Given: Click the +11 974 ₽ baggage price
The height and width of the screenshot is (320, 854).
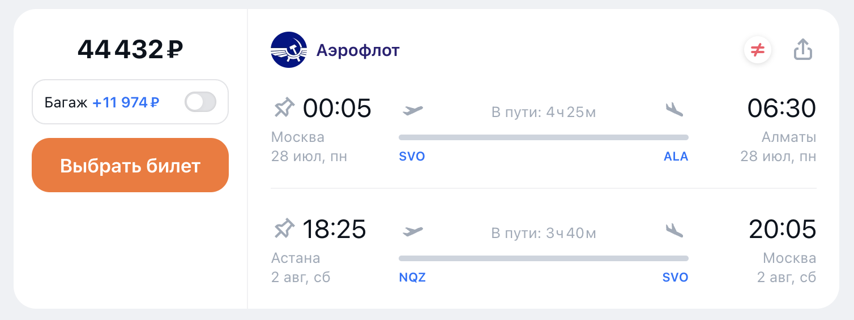Looking at the screenshot, I should click(x=126, y=102).
